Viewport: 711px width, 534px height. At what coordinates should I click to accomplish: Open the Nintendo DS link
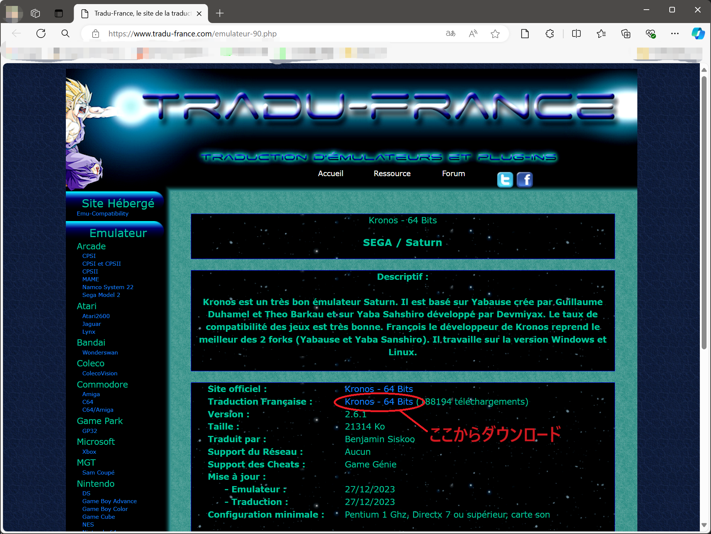pyautogui.click(x=86, y=493)
